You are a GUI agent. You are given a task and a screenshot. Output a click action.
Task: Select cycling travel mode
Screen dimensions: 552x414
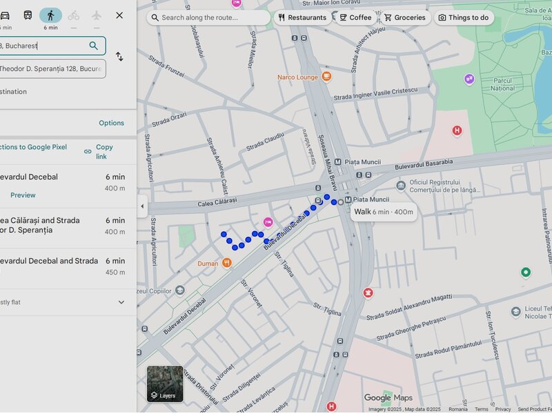(x=74, y=15)
